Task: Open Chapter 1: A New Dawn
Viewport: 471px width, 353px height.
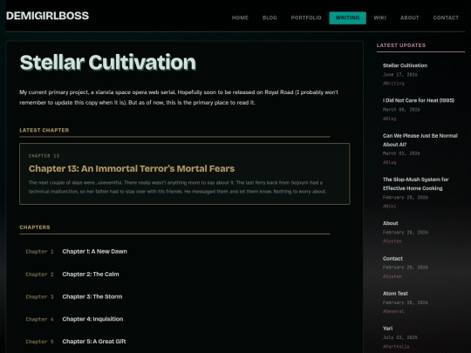Action: 94,251
